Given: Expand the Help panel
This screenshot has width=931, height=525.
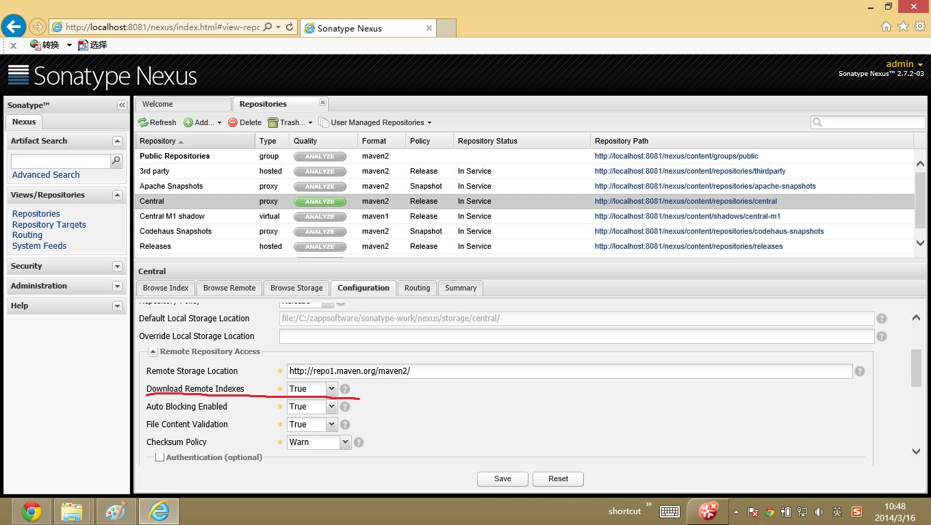Looking at the screenshot, I should point(117,306).
